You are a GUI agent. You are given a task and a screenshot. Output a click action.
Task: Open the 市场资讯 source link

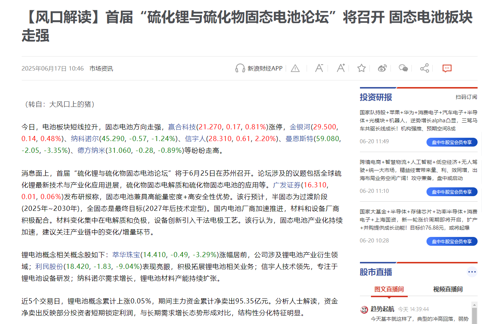pos(101,68)
